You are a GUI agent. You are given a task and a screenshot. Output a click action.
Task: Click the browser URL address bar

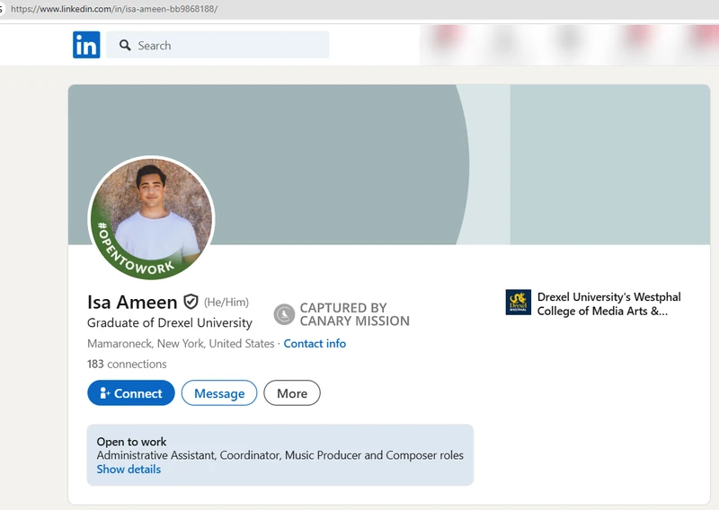359,9
